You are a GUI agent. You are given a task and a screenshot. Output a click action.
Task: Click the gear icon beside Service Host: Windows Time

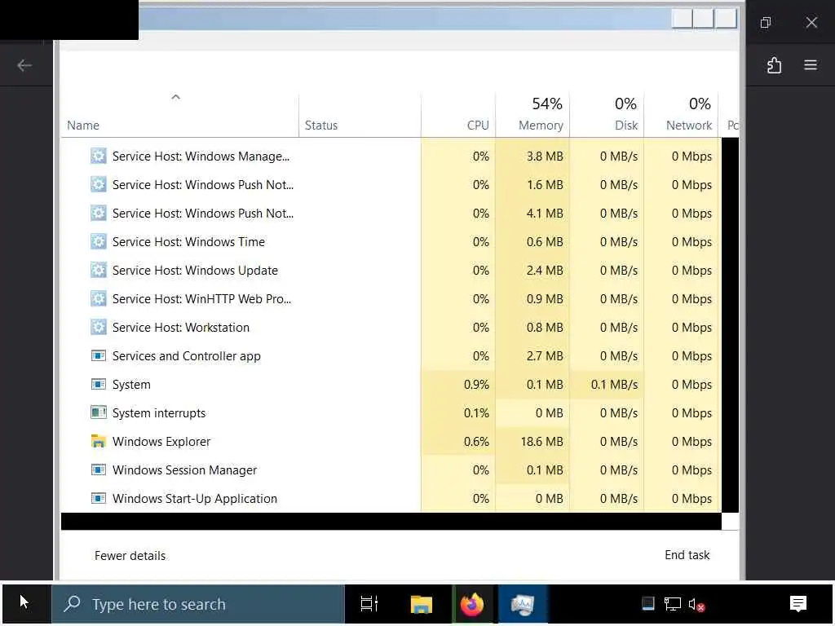pyautogui.click(x=99, y=241)
